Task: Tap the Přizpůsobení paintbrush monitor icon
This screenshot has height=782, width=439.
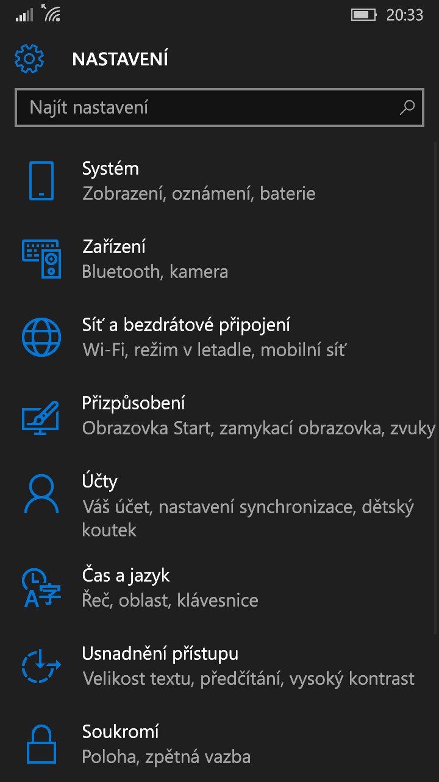Action: (x=41, y=415)
